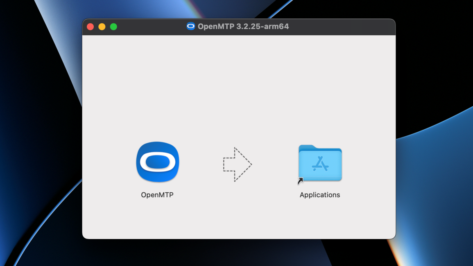The height and width of the screenshot is (266, 473).
Task: Click the dashed installation arrow
Action: coord(238,165)
